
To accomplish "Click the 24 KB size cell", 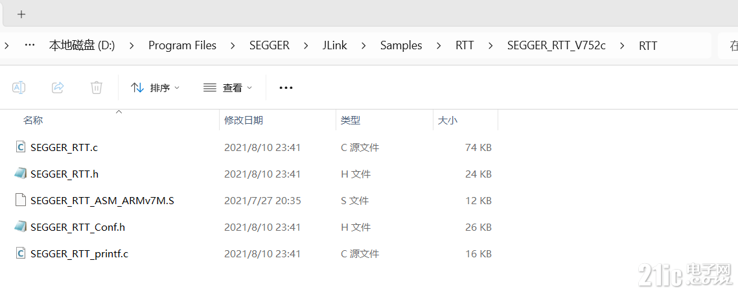I will tap(478, 174).
